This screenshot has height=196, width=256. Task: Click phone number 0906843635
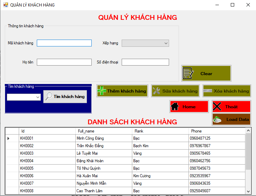coord(200,183)
